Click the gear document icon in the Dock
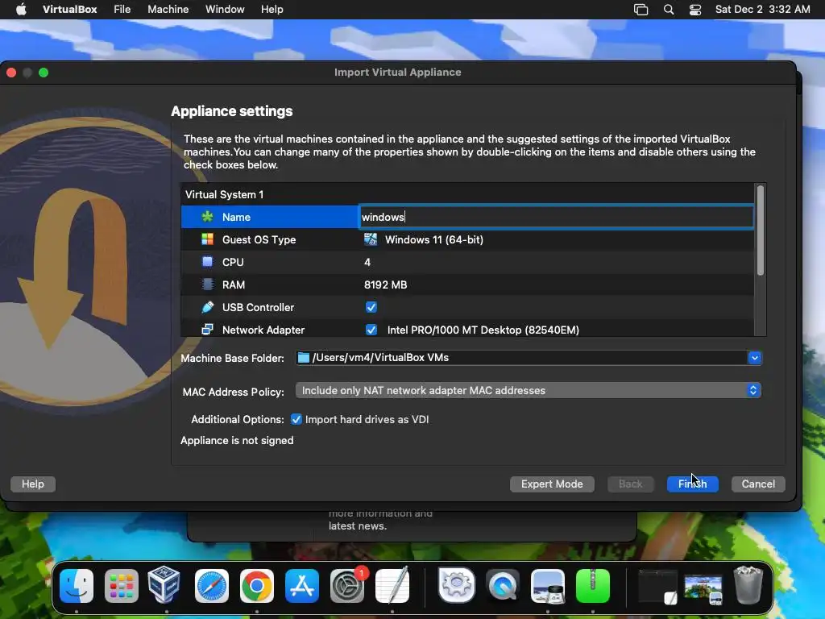 pos(457,585)
